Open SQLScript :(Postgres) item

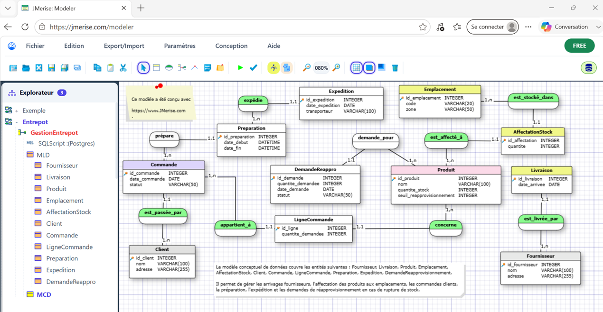coord(66,143)
